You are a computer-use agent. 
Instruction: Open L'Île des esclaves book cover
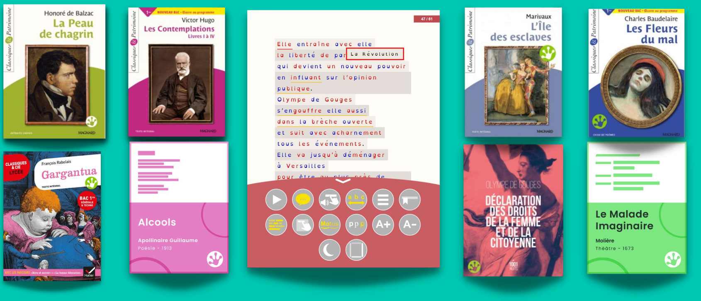click(513, 72)
